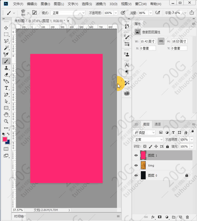Screen dimensions: 197x221
Task: Select the Polygonal Lasso tool
Action: (x=6, y=41)
